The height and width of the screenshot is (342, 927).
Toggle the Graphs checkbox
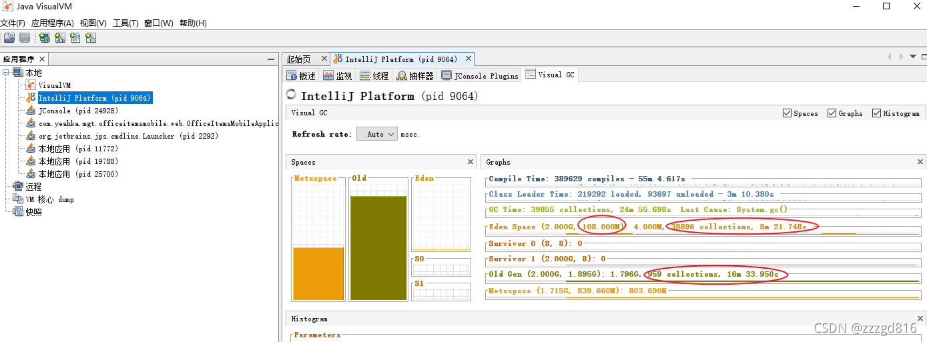(x=832, y=113)
